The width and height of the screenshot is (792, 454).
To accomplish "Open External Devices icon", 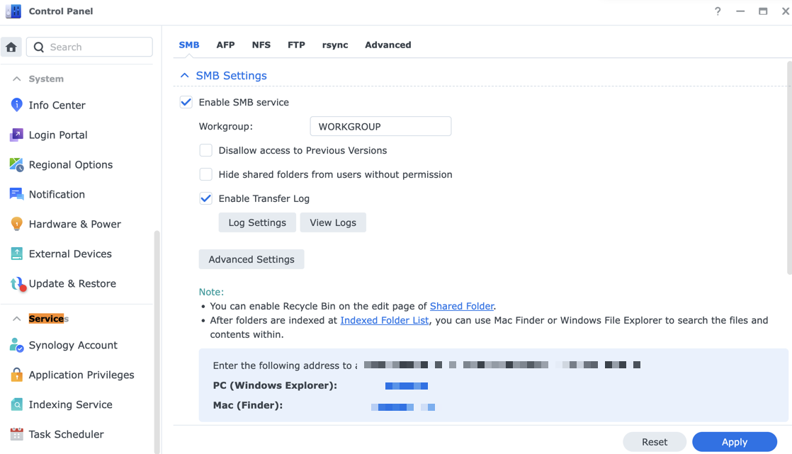I will (16, 254).
